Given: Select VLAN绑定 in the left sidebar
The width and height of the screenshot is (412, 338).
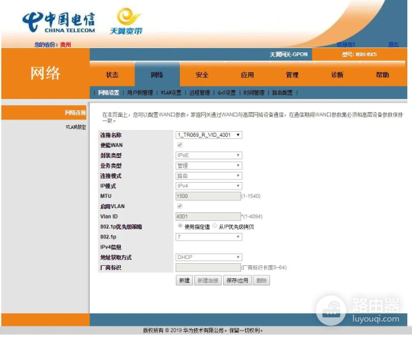Looking at the screenshot, I should (x=75, y=126).
